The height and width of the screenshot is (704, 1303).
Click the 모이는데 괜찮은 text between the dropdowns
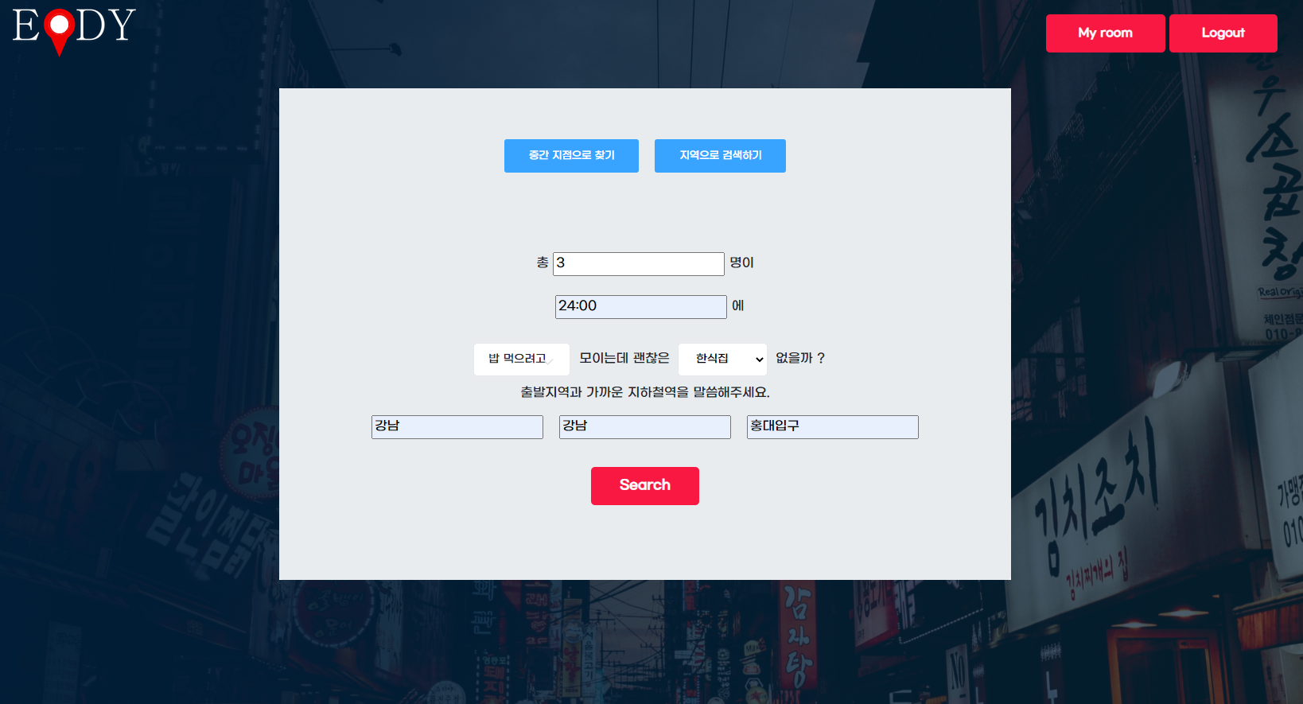(624, 359)
